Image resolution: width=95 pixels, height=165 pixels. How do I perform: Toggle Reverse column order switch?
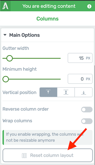87,110
